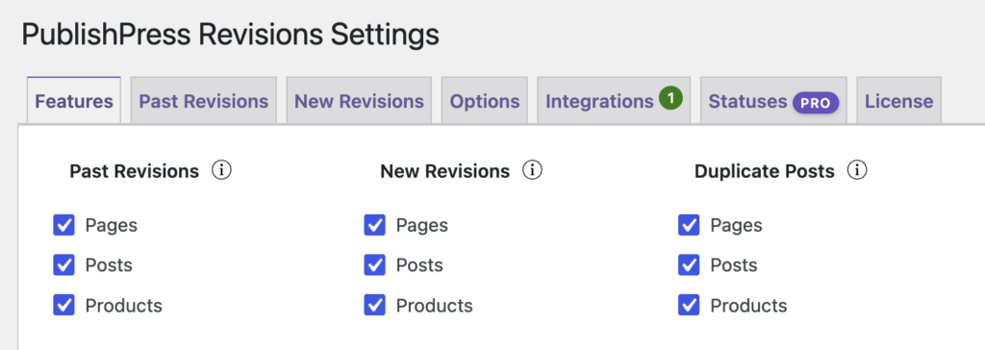985x350 pixels.
Task: Click Posts label under Duplicate Posts
Action: coord(734,265)
